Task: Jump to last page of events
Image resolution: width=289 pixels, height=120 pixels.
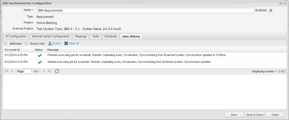Action: coord(49,71)
